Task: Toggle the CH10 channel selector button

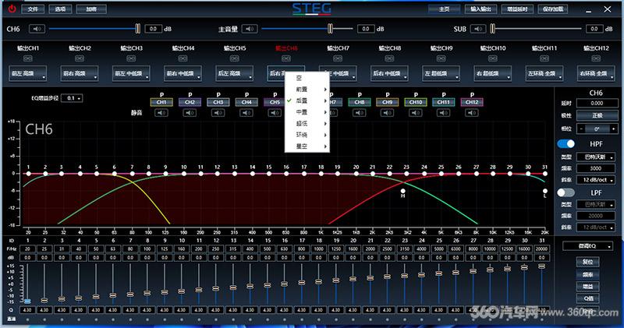Action: 416,102
